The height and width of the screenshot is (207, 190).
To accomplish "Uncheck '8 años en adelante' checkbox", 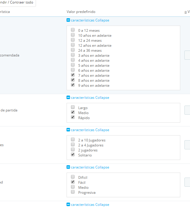I will [73, 80].
